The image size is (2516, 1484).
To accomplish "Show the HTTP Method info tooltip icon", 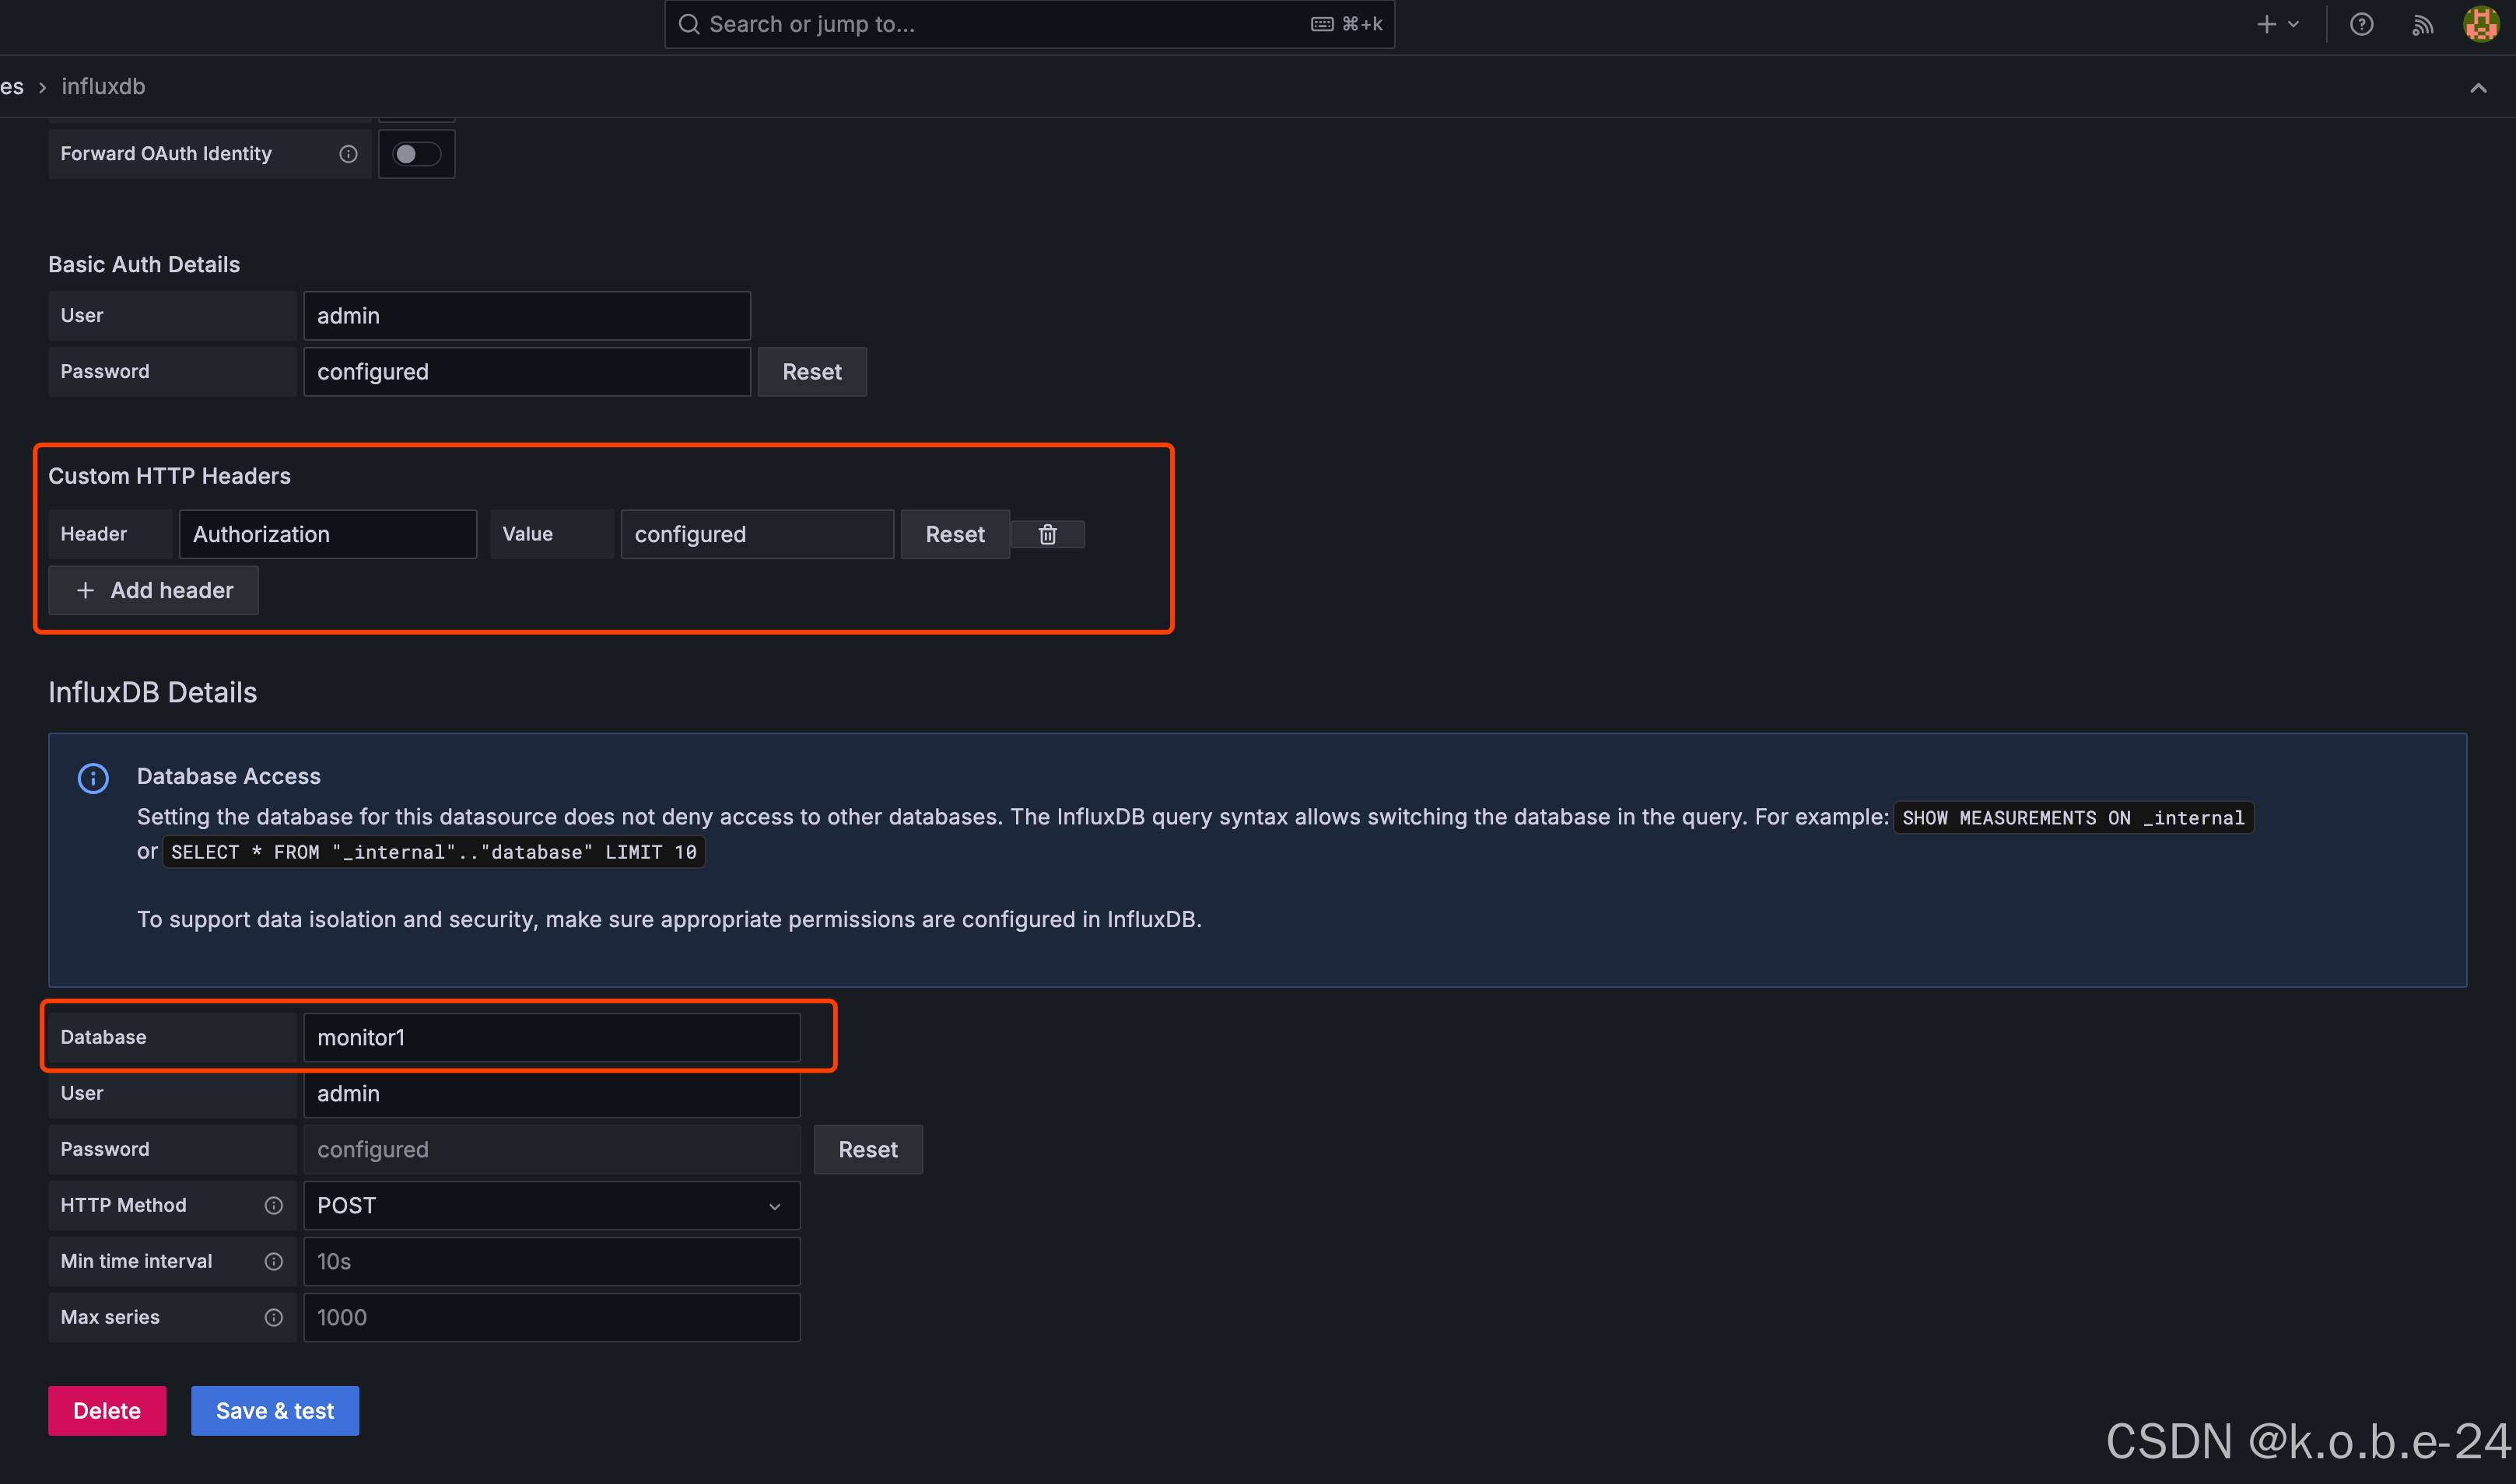I will tap(273, 1205).
